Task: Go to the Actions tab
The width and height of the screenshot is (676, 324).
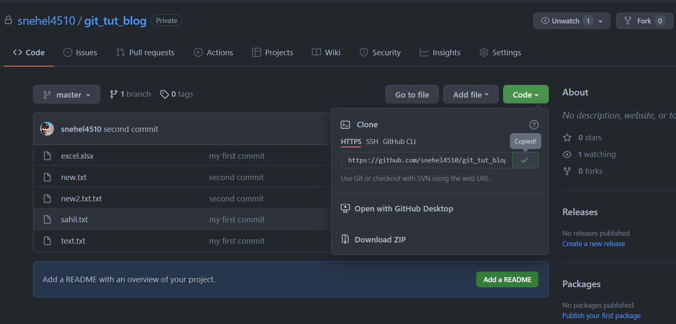Action: point(213,52)
